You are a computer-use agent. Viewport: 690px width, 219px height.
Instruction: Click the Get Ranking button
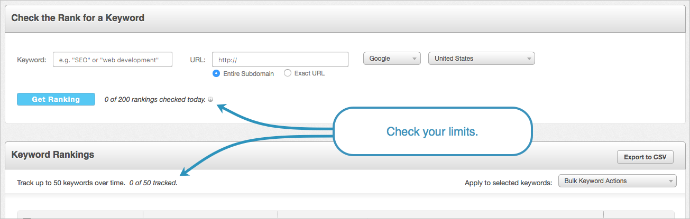[56, 99]
